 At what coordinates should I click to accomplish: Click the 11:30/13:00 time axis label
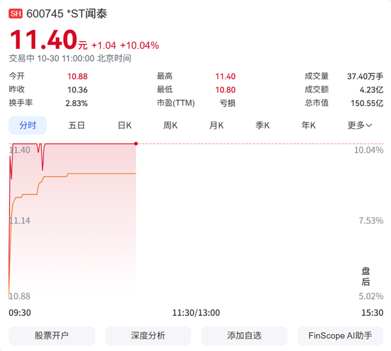click(196, 313)
